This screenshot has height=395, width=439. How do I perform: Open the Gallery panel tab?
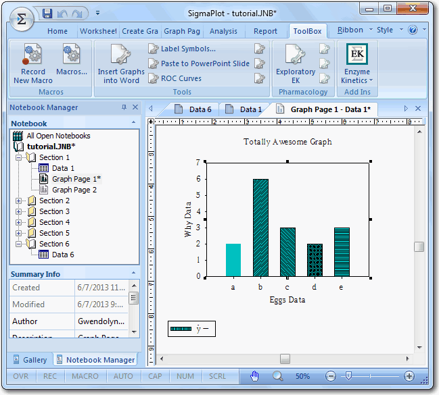[30, 360]
